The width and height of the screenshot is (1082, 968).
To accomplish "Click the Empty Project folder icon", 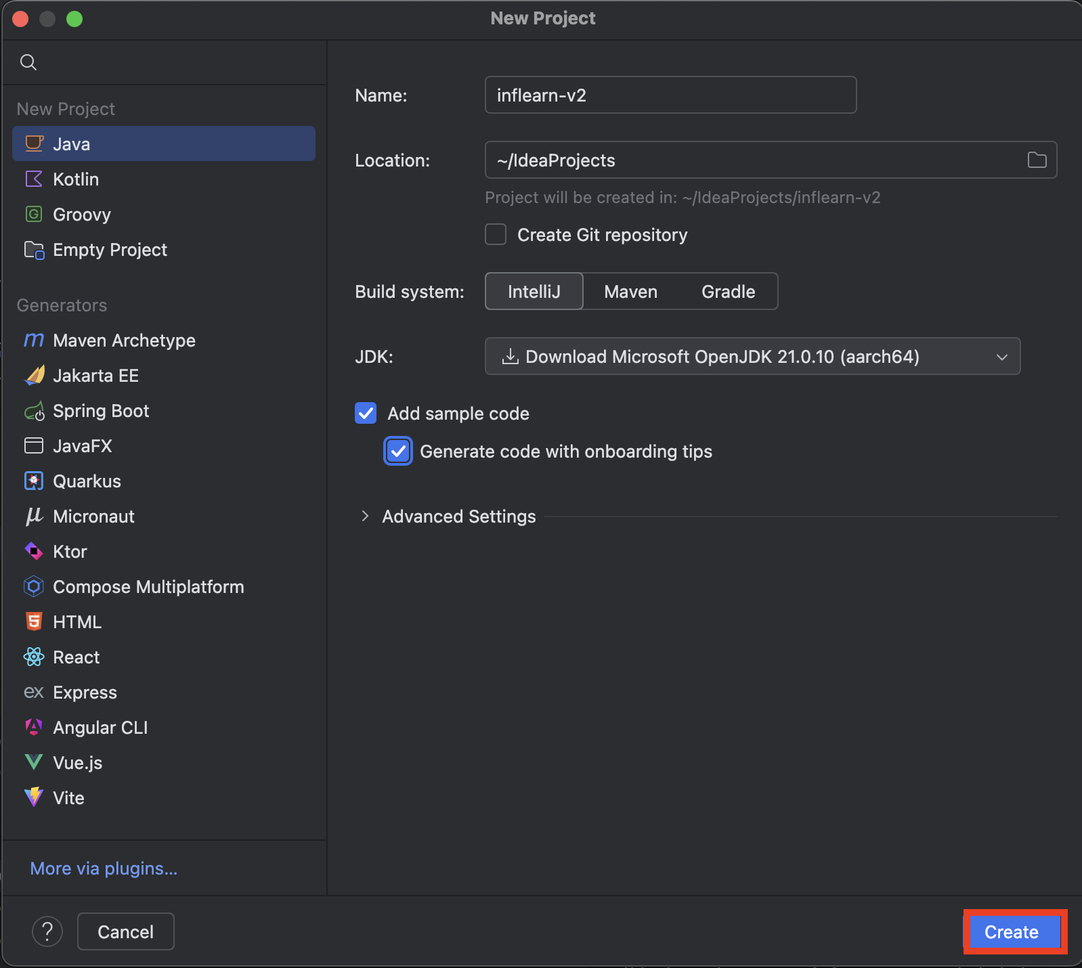I will tap(34, 250).
